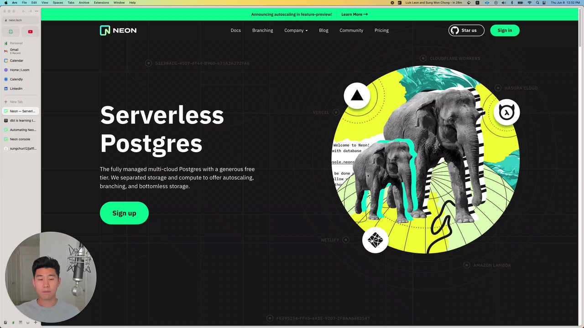Click the volume icon in menu bar
The height and width of the screenshot is (328, 584).
pos(504,3)
